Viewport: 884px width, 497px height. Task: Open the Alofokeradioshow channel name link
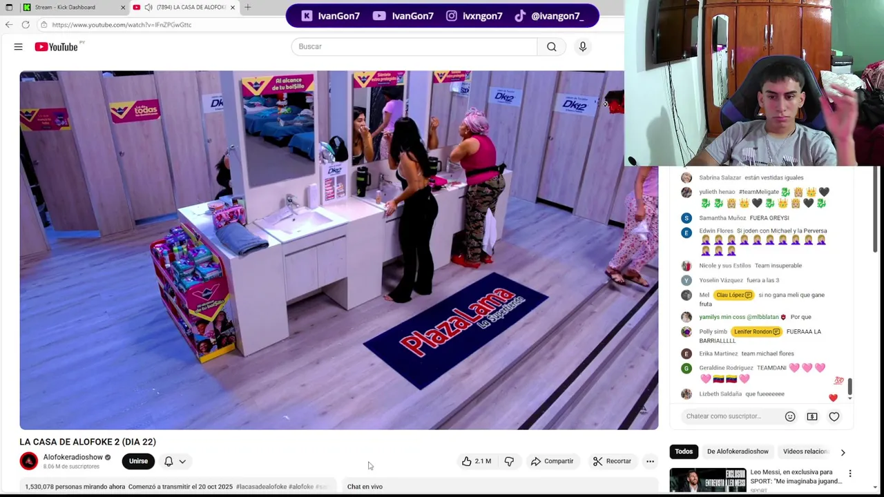pos(73,457)
